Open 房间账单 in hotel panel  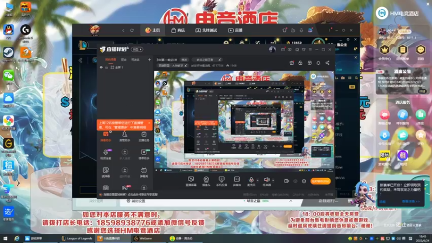coord(402,52)
